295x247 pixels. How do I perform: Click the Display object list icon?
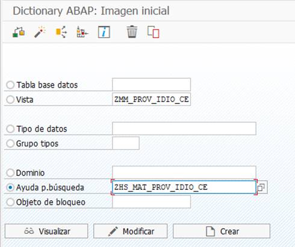point(82,32)
